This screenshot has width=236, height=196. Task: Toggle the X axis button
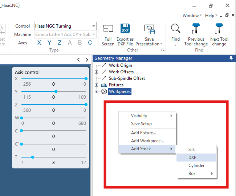pos(39,43)
